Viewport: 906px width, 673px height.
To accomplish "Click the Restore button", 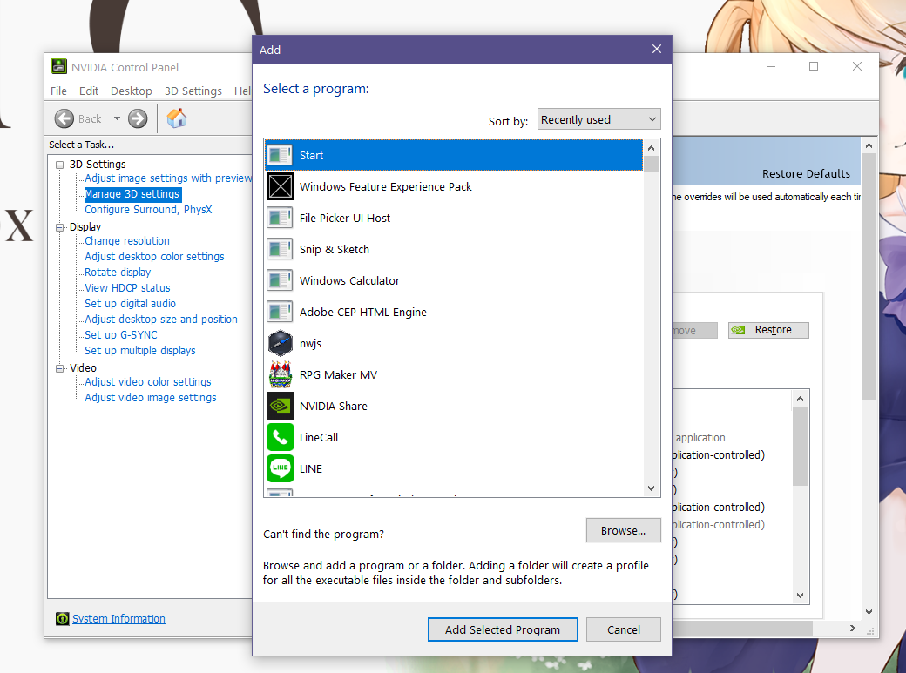I will pos(768,330).
